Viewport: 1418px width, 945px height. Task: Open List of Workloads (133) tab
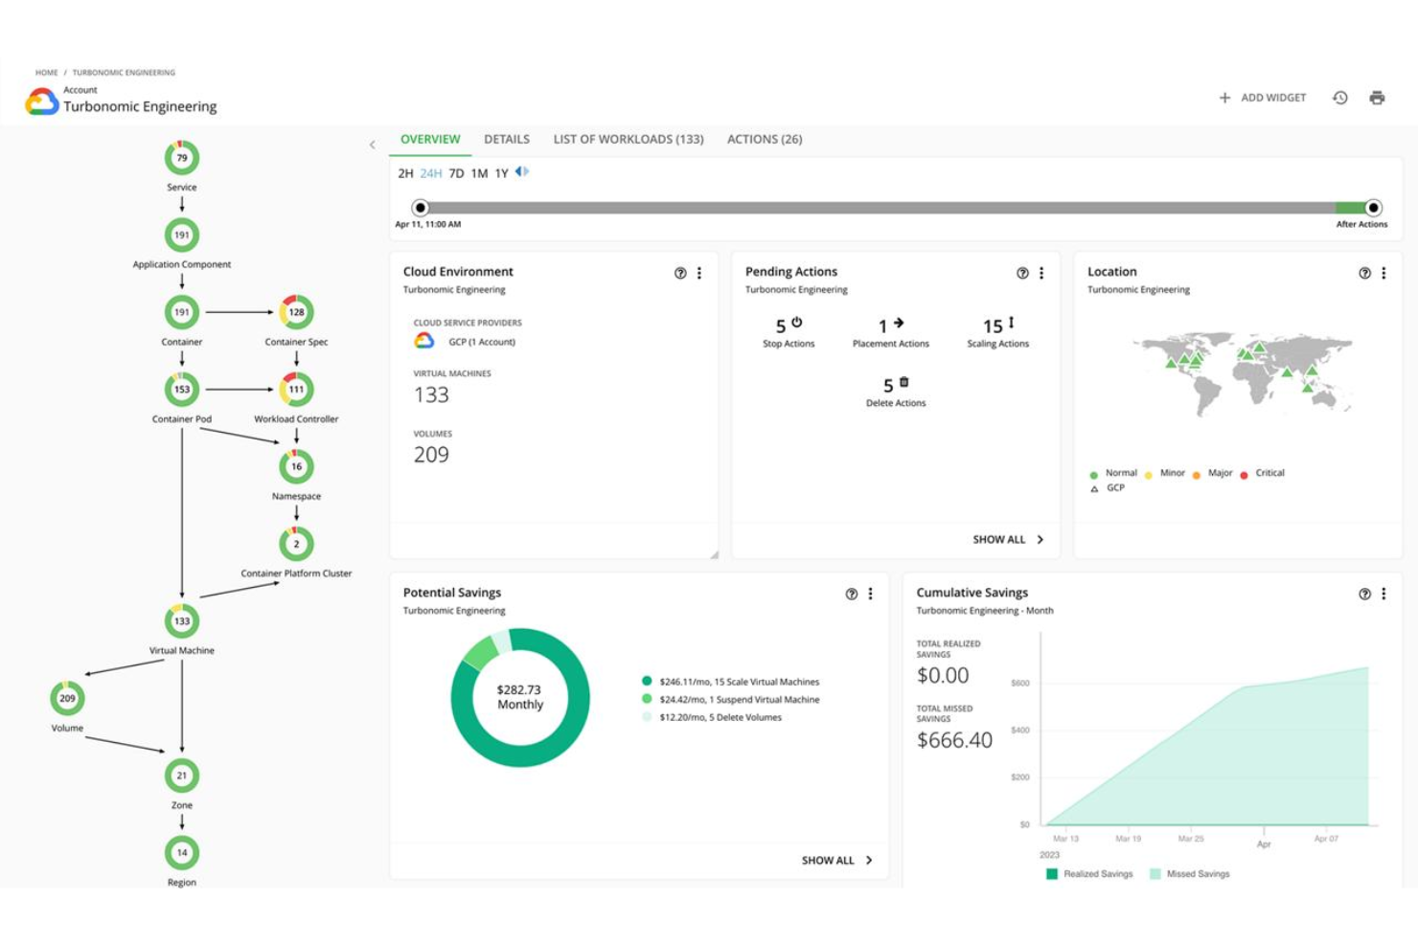(x=629, y=139)
